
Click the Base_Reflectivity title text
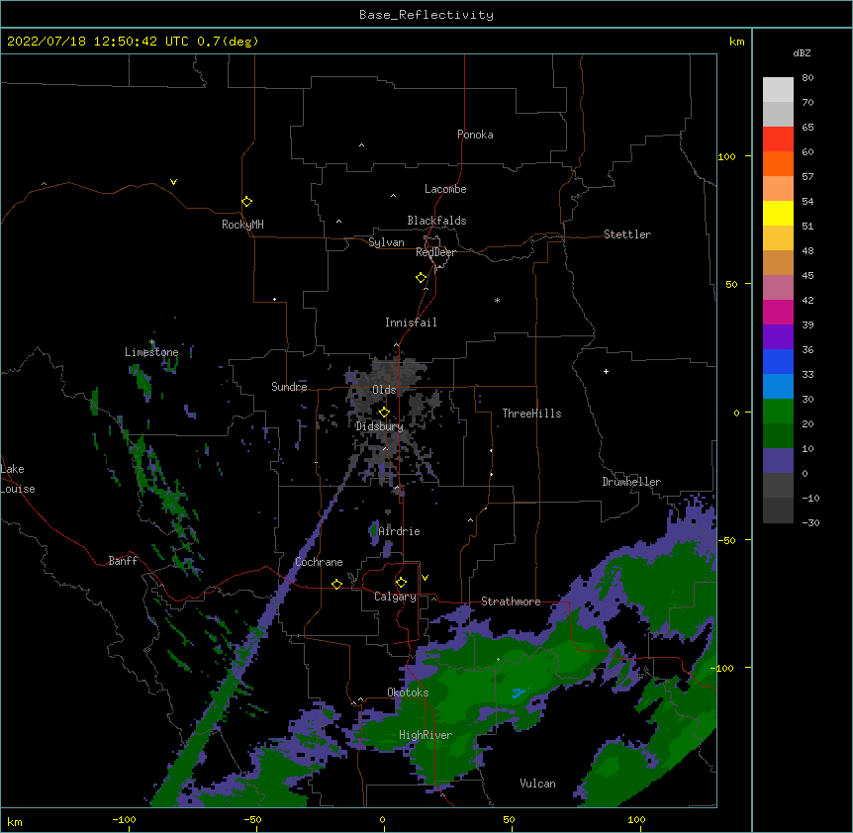(426, 15)
